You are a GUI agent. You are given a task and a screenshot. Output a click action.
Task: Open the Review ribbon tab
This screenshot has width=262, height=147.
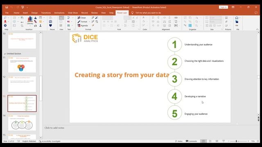[x=95, y=13]
